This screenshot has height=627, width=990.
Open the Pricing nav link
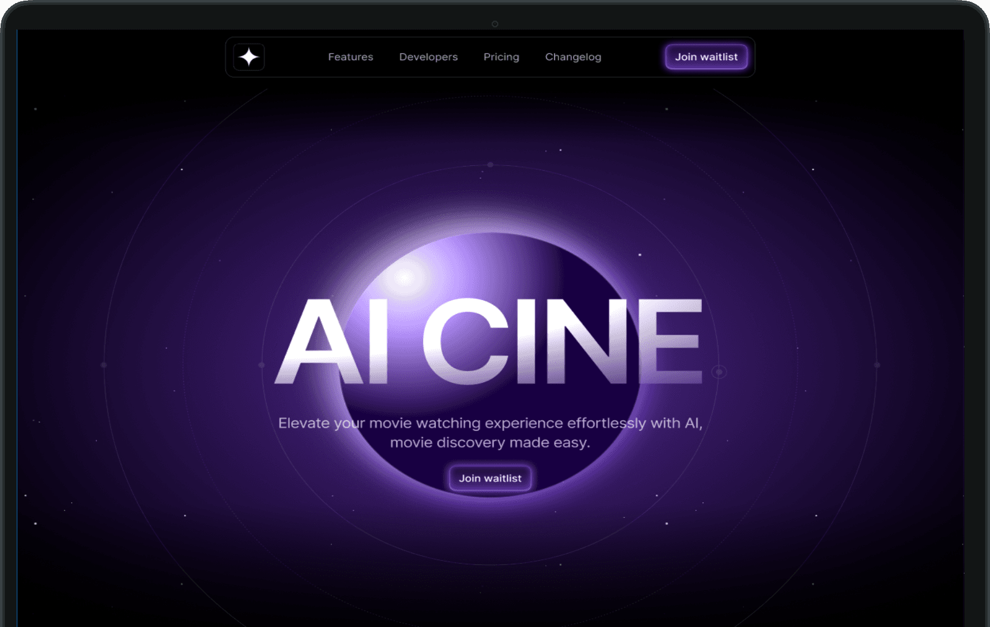pos(501,57)
